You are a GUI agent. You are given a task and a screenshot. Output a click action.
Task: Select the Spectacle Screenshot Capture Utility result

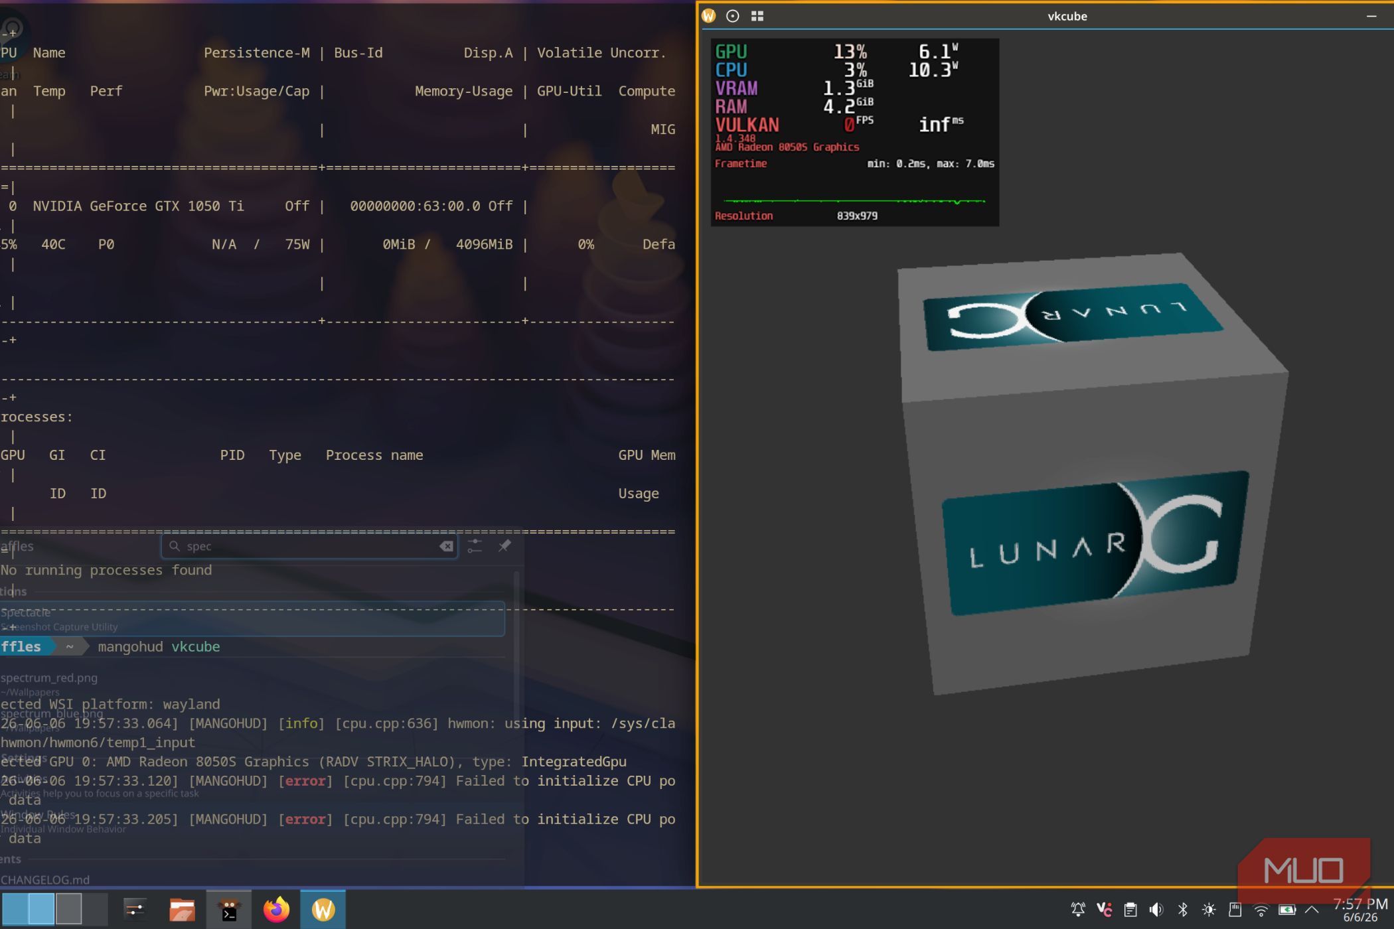coord(252,618)
